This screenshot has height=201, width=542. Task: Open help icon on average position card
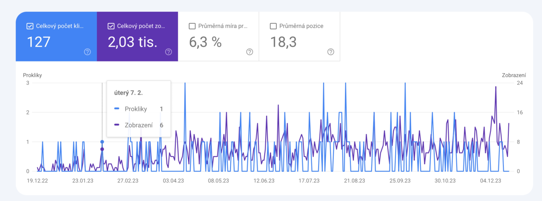331,52
